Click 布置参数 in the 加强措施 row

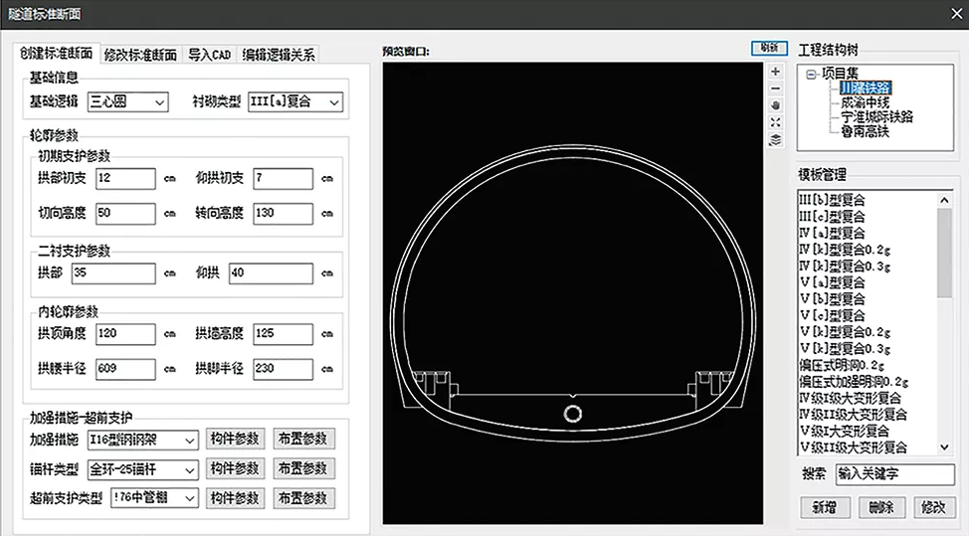click(x=303, y=440)
